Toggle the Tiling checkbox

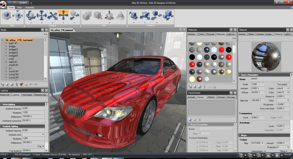[286, 151]
